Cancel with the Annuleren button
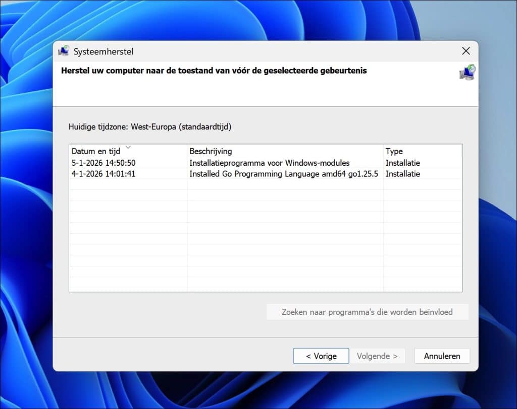517x409 pixels. pos(442,356)
